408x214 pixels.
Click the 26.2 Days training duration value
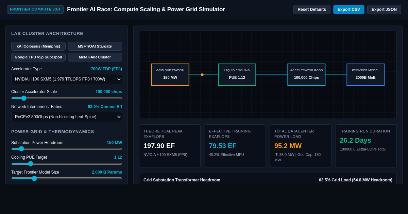pos(355,140)
